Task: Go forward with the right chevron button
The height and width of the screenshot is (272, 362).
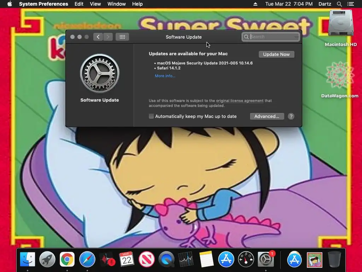Action: [108, 37]
